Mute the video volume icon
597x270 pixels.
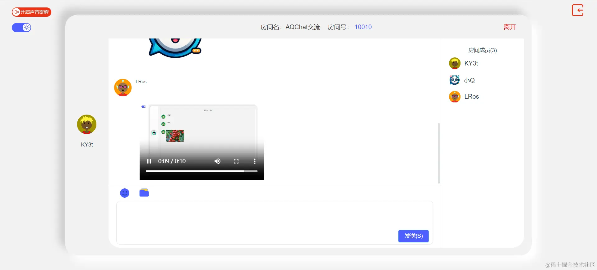(x=217, y=161)
